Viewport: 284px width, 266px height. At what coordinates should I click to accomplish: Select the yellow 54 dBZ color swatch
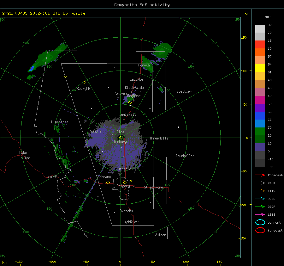(260, 68)
